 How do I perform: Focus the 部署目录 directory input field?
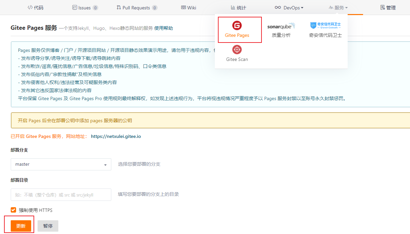[x=61, y=194]
